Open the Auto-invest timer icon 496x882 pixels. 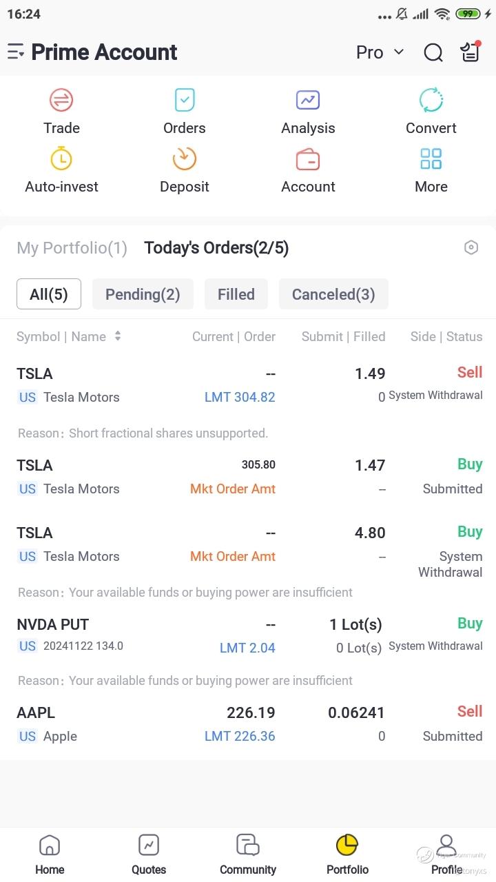tap(61, 159)
